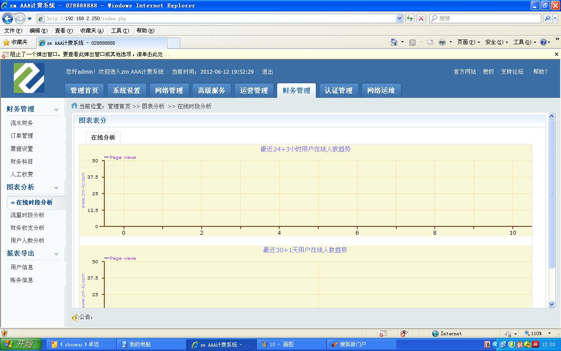Click the IE home icon in command bar
Viewport: 561px width, 351px height.
tap(394, 42)
